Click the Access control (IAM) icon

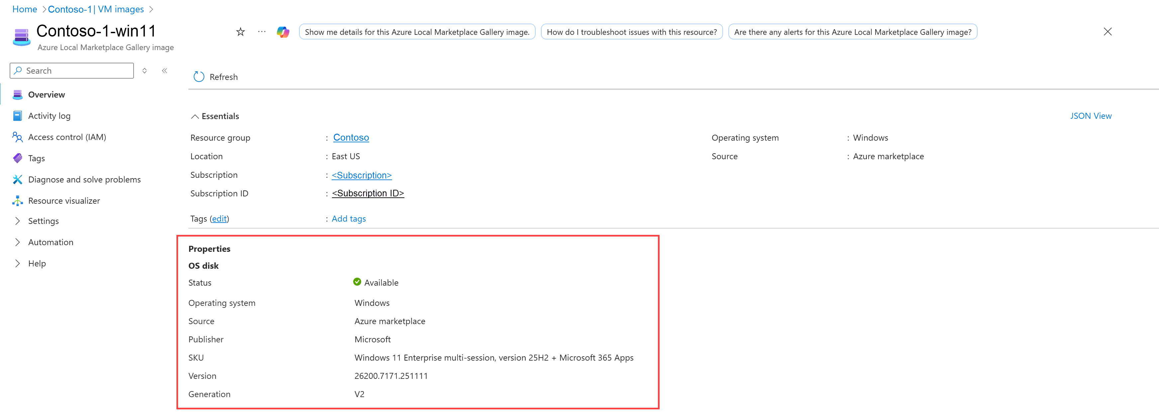(18, 137)
